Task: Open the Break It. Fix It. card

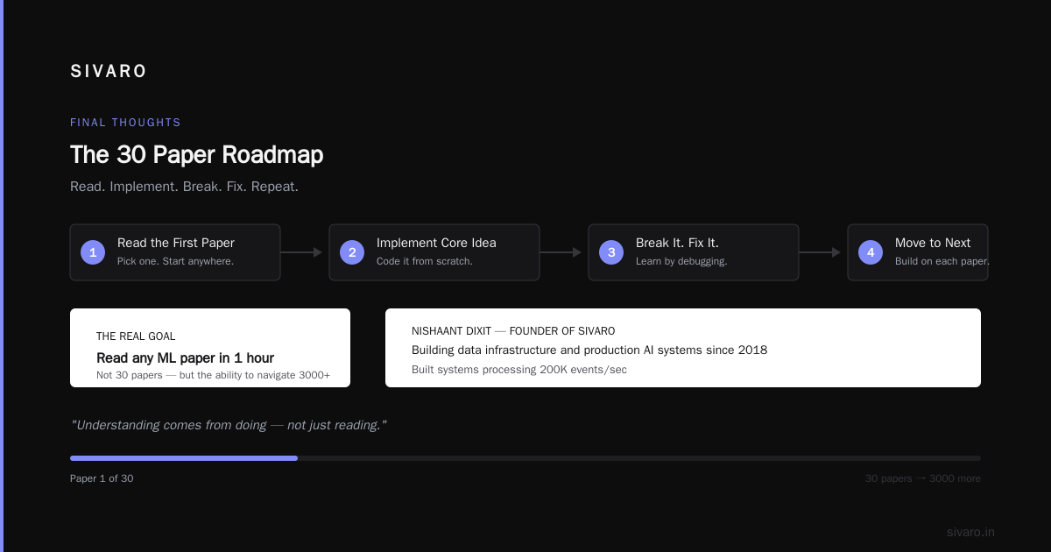Action: (694, 252)
